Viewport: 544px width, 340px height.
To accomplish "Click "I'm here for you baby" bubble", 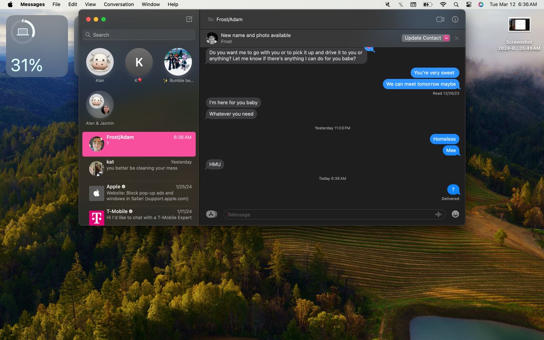I will 233,102.
